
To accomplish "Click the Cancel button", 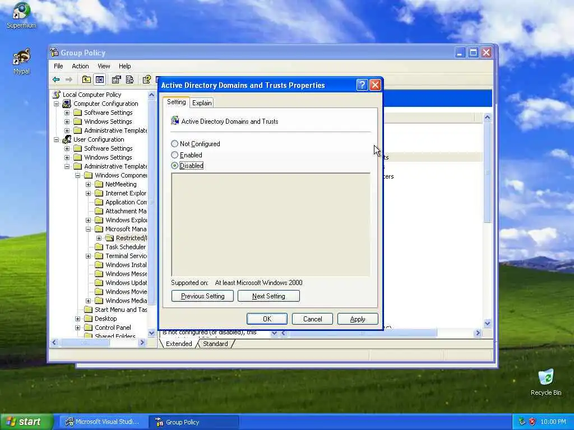I will (312, 319).
